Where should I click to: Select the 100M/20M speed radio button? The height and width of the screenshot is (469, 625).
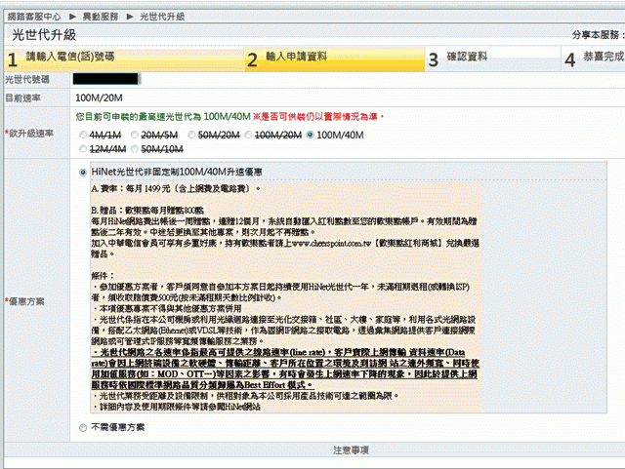[248, 135]
